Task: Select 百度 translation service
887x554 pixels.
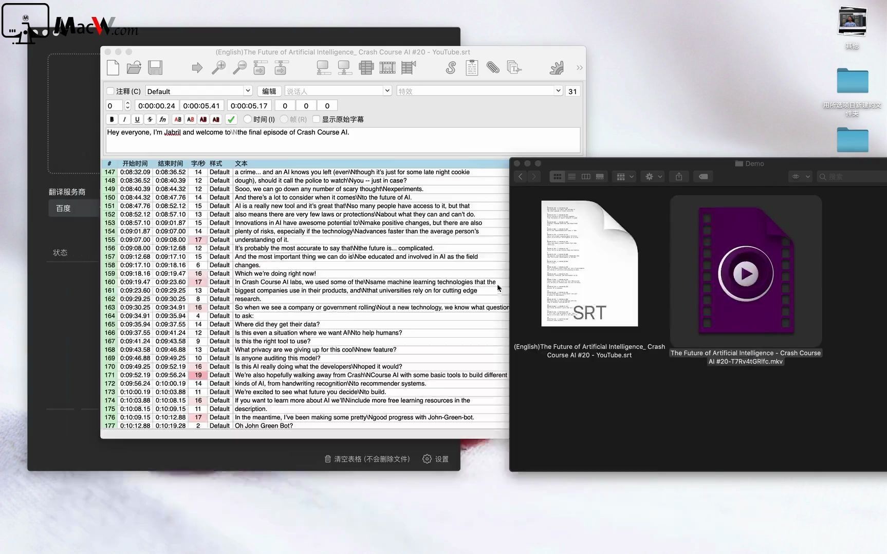Action: [x=74, y=208]
